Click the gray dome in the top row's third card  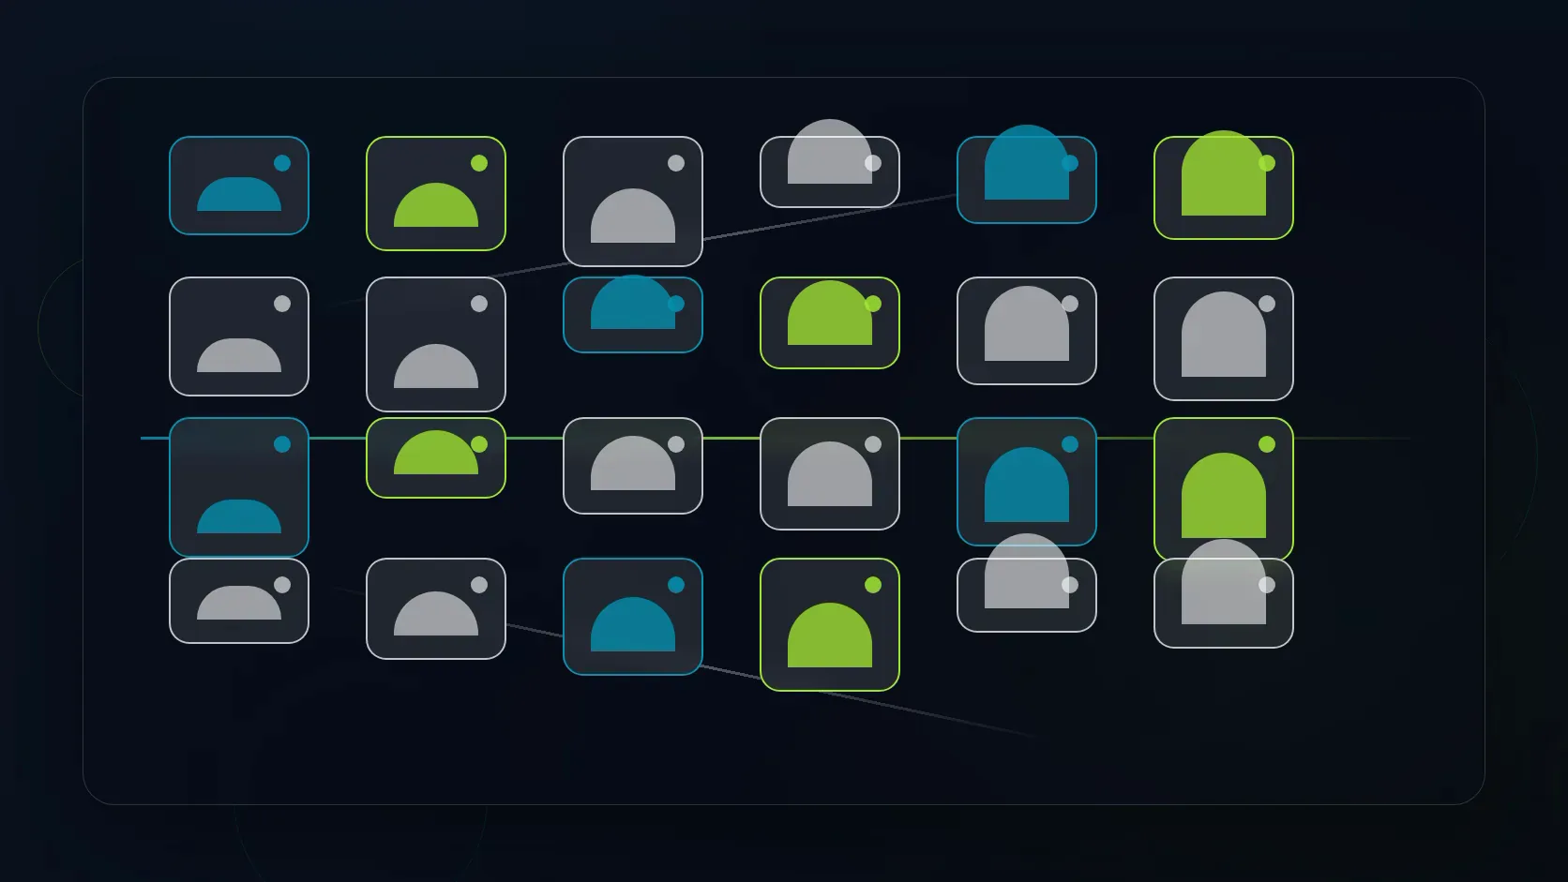[633, 216]
